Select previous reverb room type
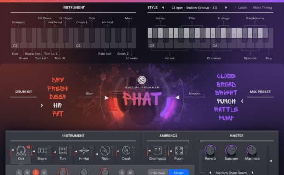This screenshot has height=175, width=284. click(x=210, y=173)
